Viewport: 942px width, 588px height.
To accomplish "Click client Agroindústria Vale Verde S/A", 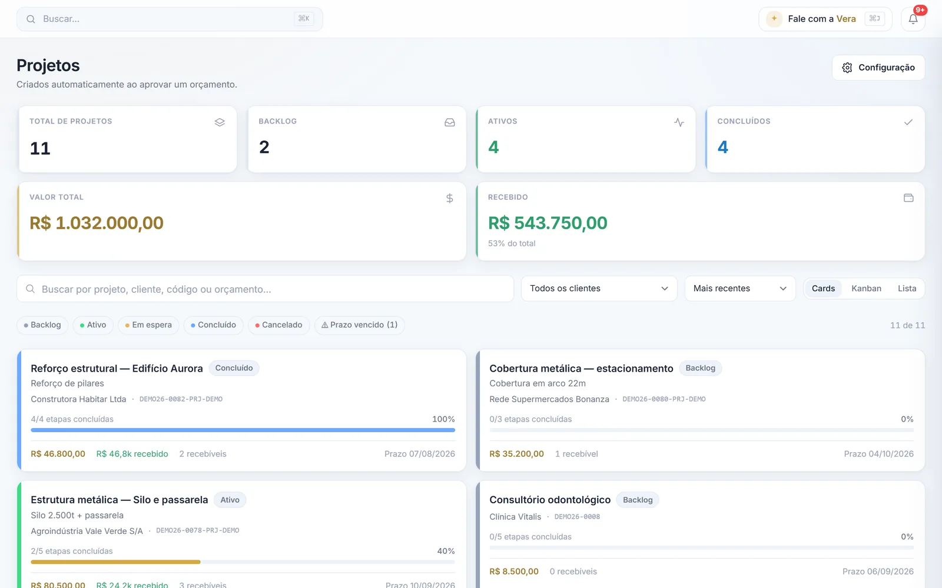I will tap(87, 531).
